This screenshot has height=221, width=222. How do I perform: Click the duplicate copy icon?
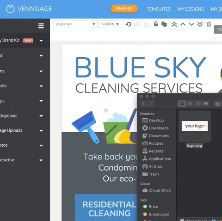click(x=164, y=24)
